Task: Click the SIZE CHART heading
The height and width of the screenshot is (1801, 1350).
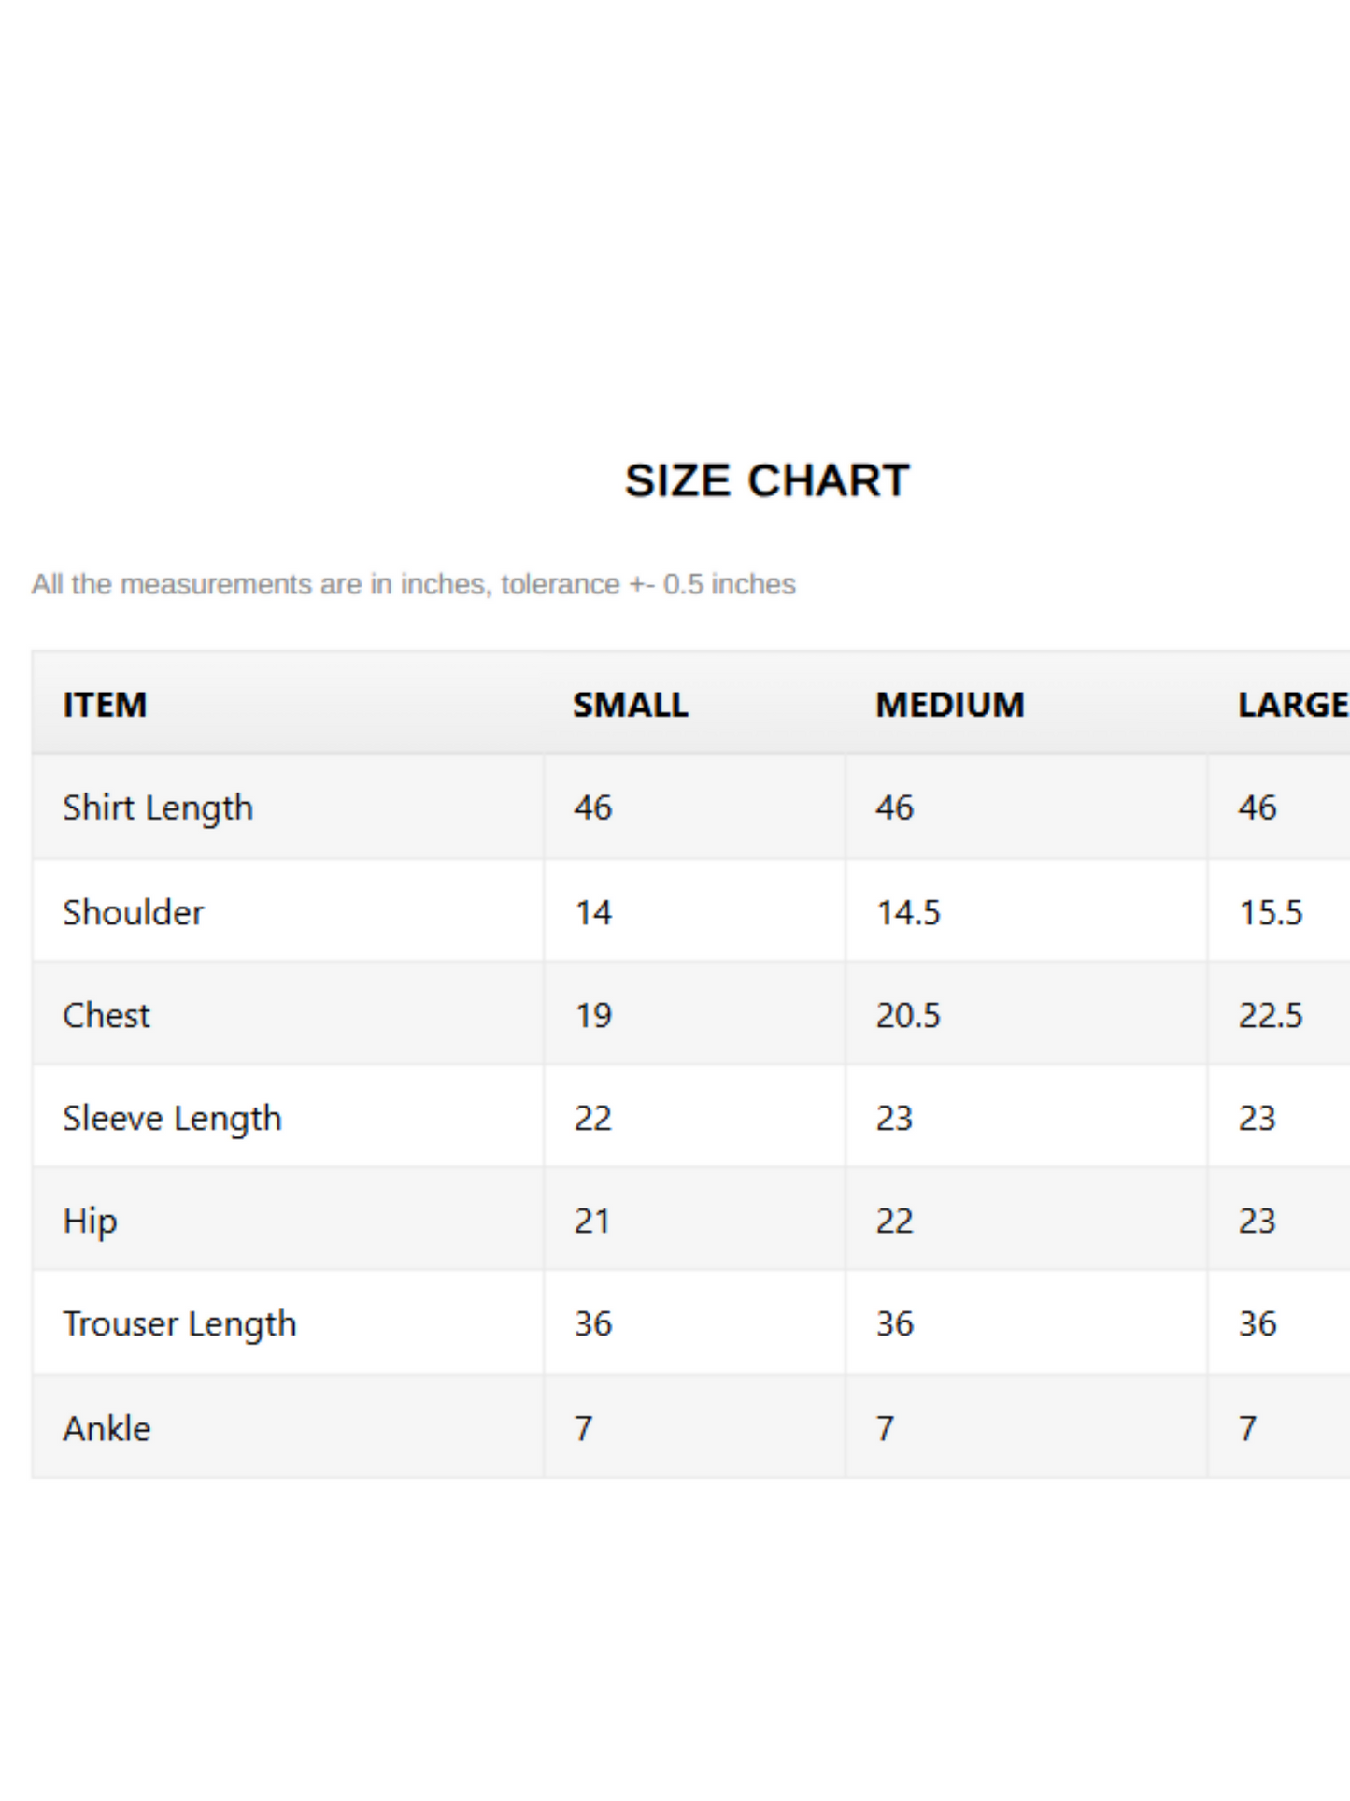Action: (x=767, y=480)
